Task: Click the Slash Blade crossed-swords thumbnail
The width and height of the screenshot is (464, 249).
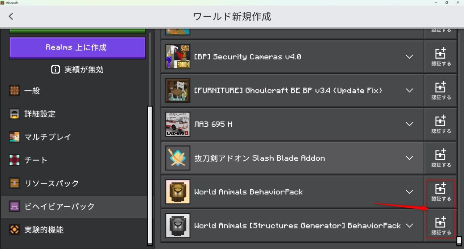Action: click(x=178, y=158)
